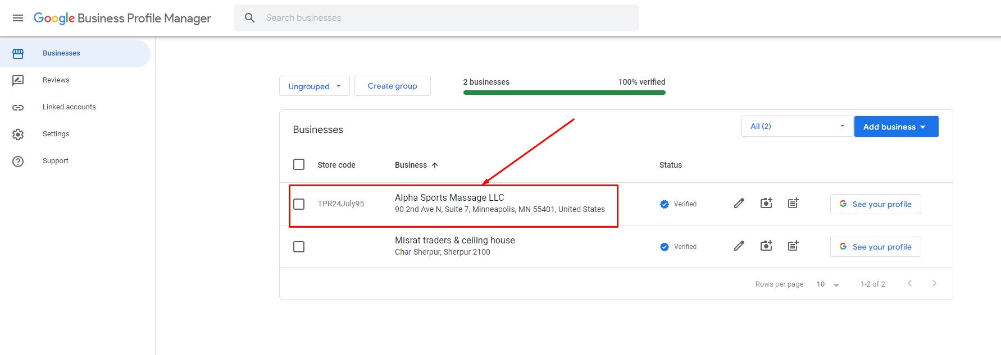Open the All (2) filter dropdown

796,127
